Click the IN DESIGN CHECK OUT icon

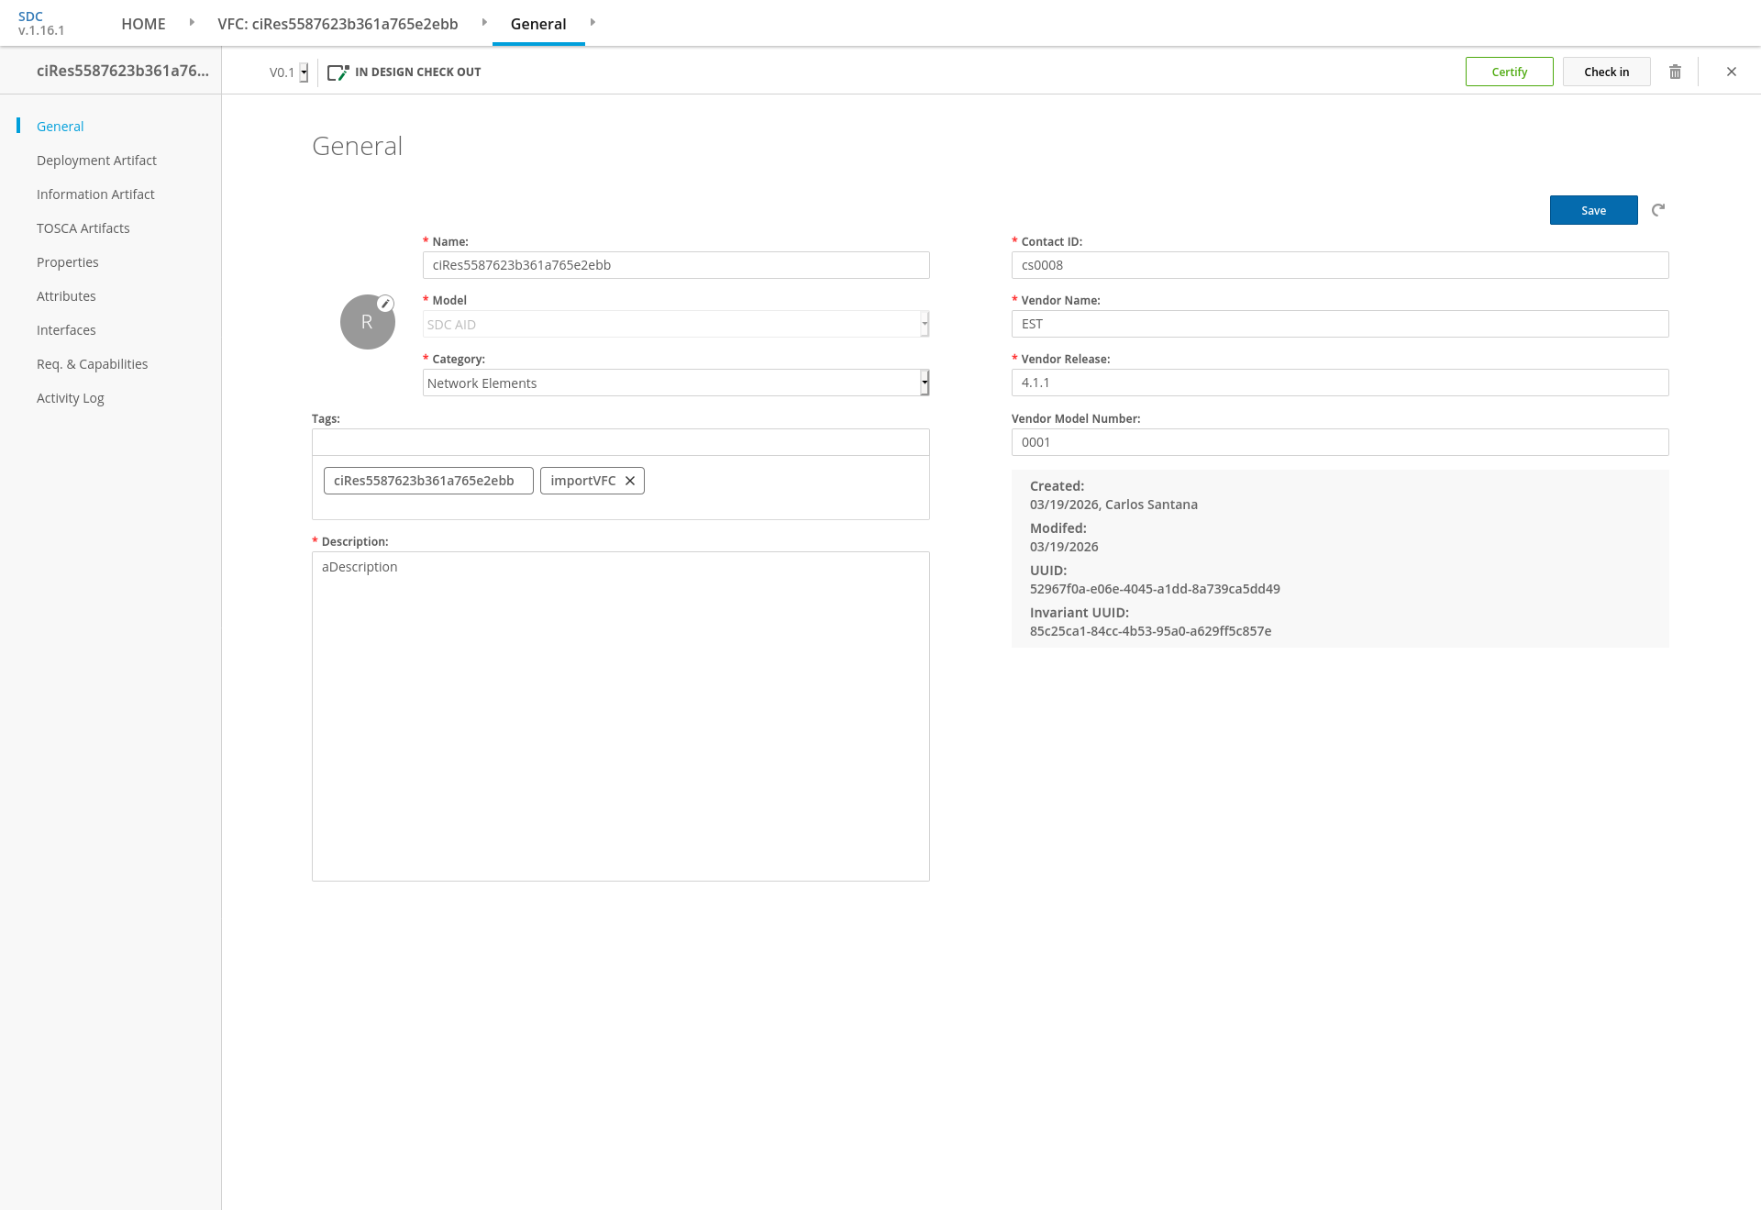(338, 72)
